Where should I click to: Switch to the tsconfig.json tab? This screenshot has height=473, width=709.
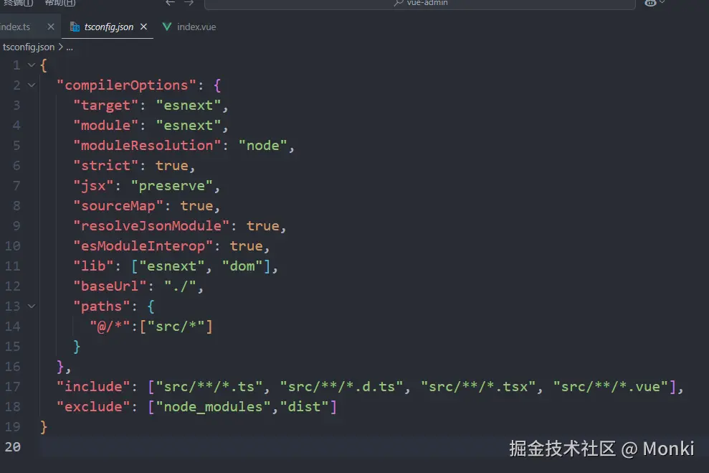click(108, 27)
